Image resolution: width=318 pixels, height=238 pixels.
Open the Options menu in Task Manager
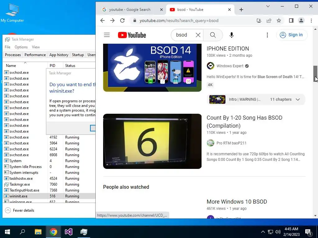21,47
